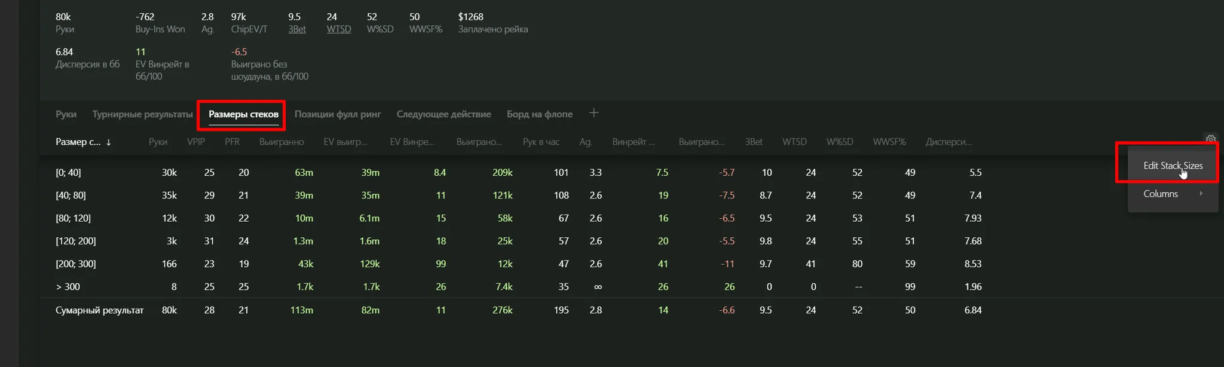
Task: Click the gear settings icon above the table
Action: (1210, 139)
